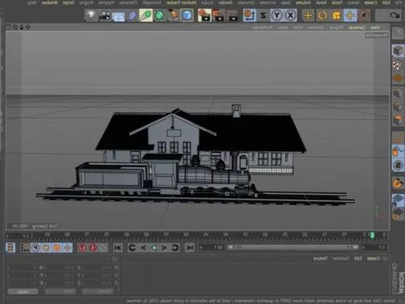The width and height of the screenshot is (405, 304).
Task: Open the Motion Tracker menu
Action: tap(181, 2)
